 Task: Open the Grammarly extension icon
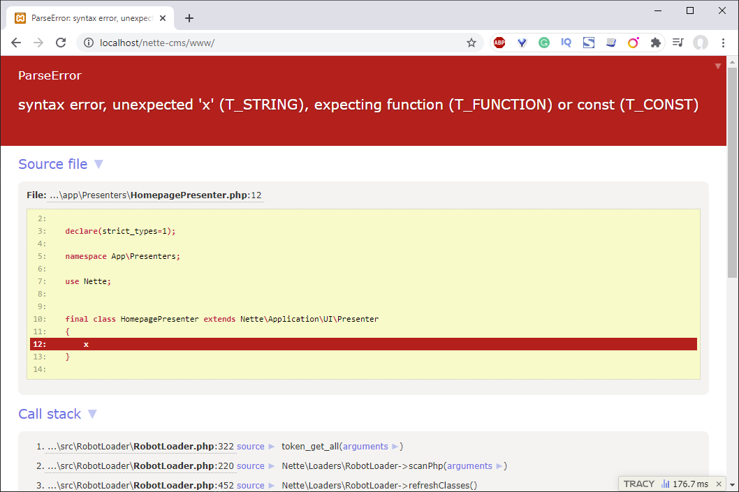coord(544,43)
